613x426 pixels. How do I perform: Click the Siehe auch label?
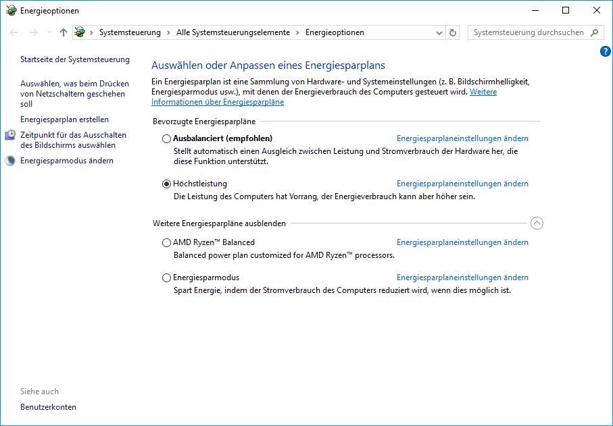tap(39, 392)
